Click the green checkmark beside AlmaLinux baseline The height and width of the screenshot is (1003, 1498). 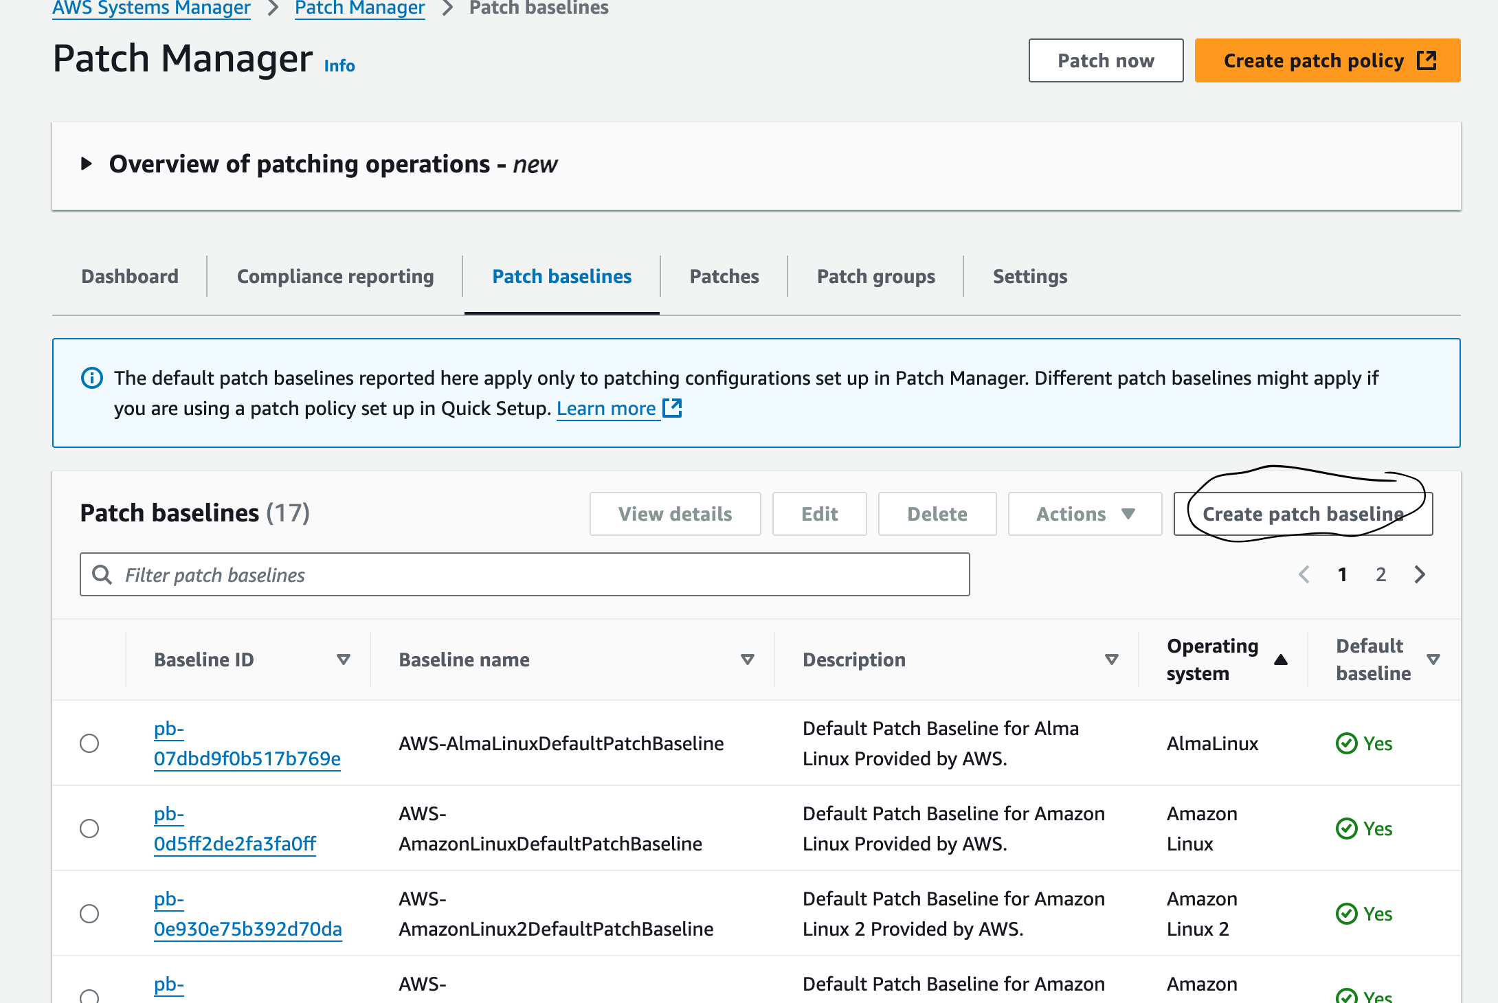(1347, 743)
